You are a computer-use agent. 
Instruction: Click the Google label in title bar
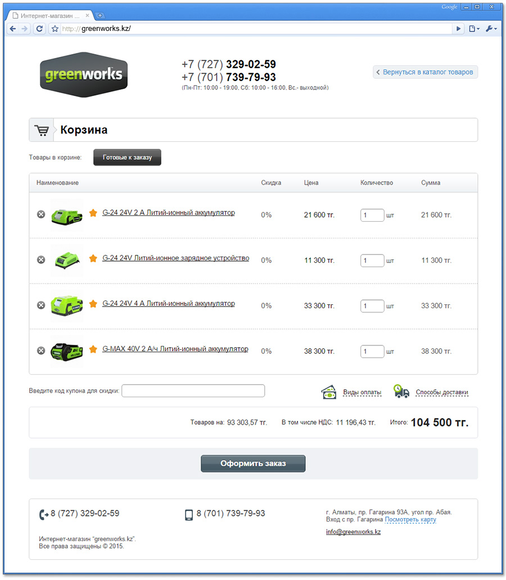pos(449,7)
